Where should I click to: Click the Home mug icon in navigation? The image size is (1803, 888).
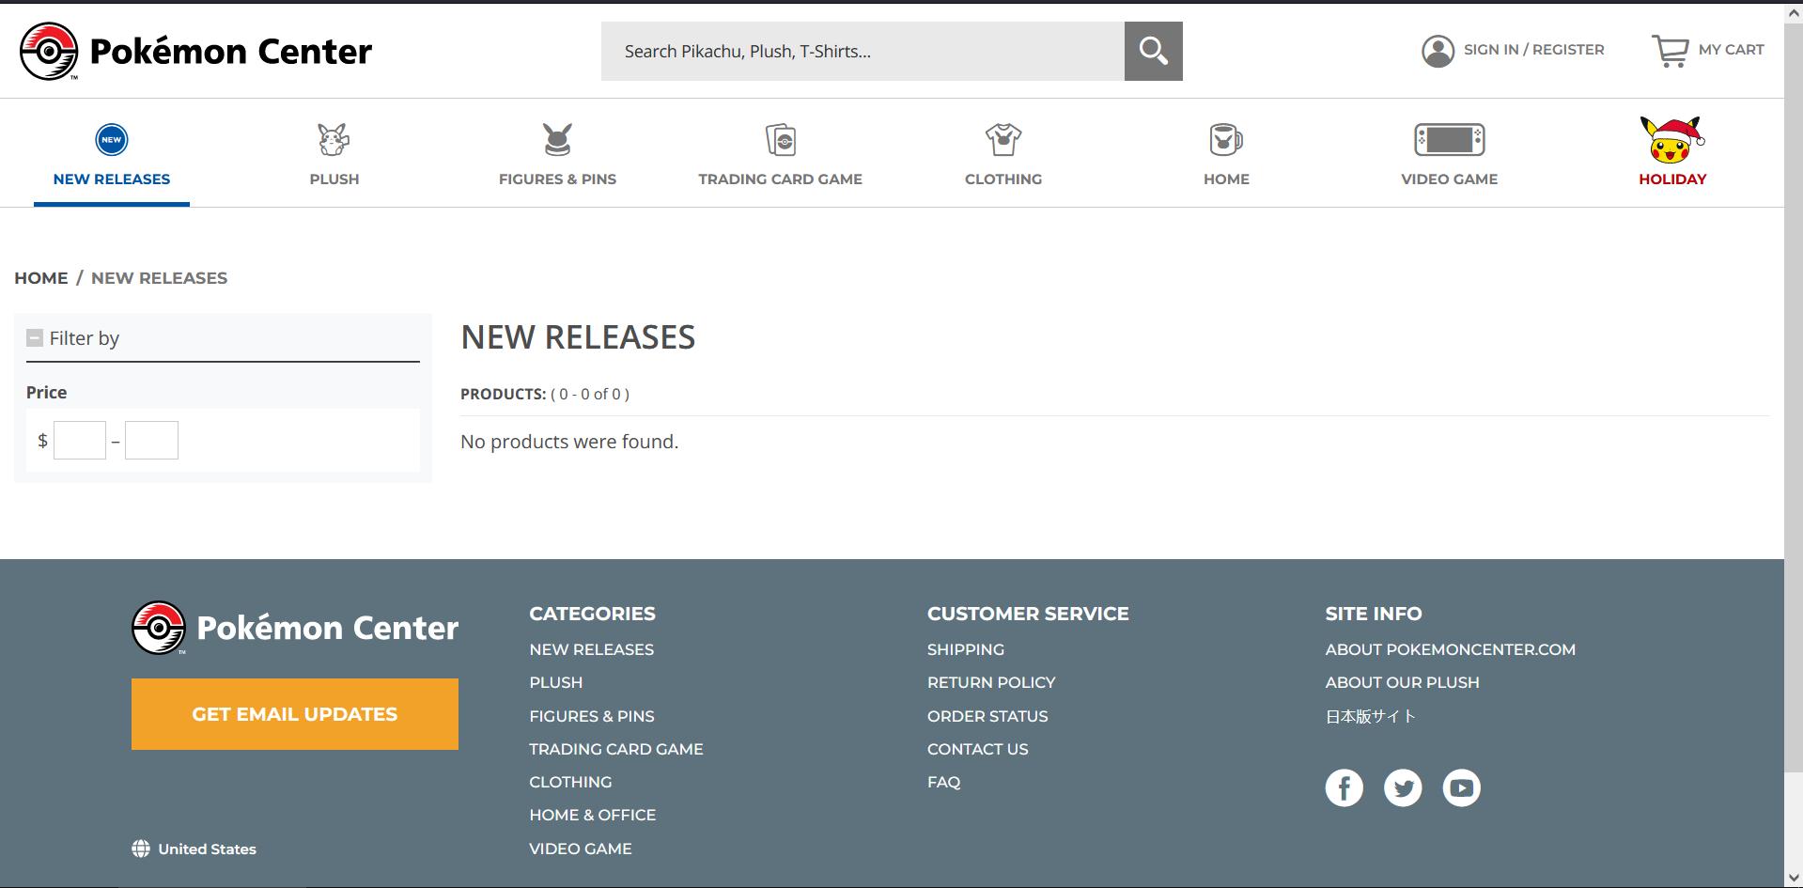tap(1225, 139)
